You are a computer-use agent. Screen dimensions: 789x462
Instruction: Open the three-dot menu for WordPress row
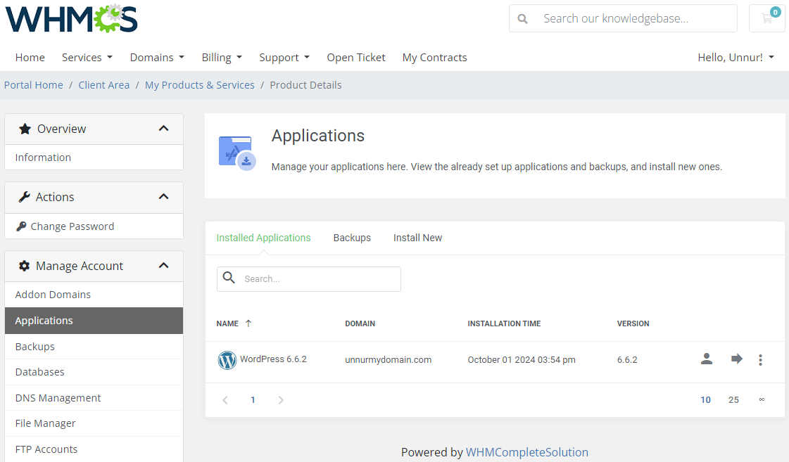[760, 360]
